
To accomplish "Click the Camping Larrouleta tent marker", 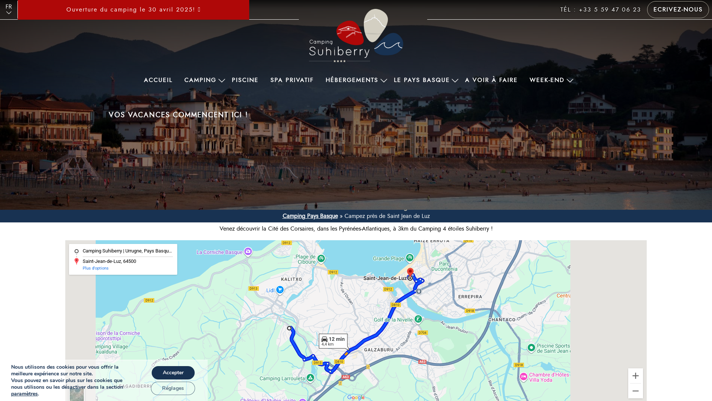I will tap(310, 378).
